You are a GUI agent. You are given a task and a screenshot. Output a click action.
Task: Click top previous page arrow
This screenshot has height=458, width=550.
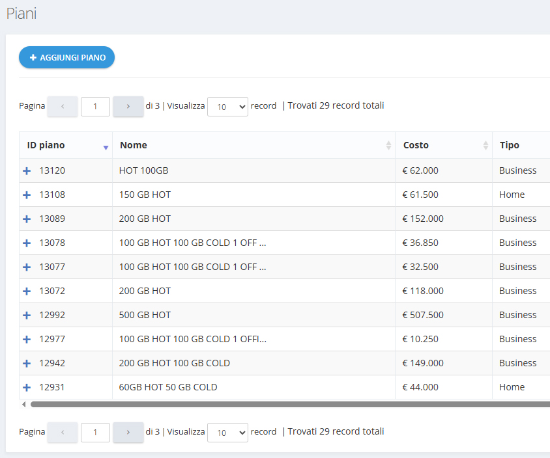(63, 106)
